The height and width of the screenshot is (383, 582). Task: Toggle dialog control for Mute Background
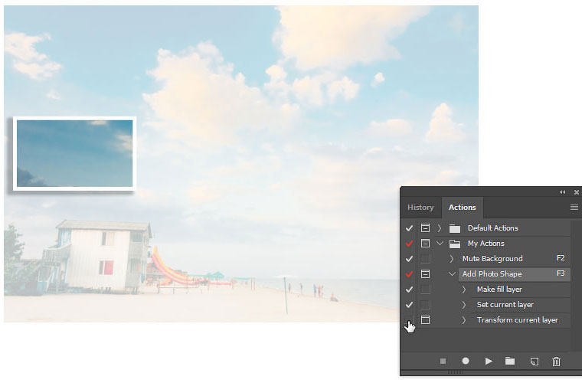tap(425, 259)
